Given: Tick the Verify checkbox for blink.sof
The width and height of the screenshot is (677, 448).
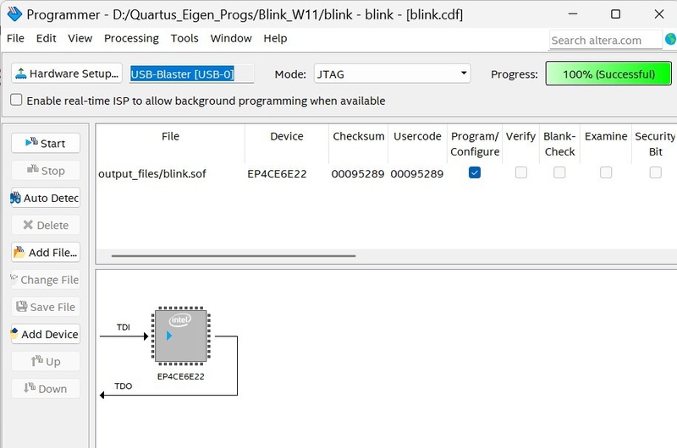Looking at the screenshot, I should tap(521, 173).
